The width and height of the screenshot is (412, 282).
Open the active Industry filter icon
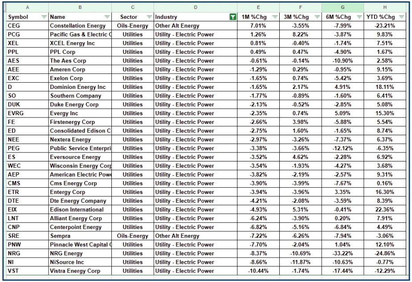[233, 17]
